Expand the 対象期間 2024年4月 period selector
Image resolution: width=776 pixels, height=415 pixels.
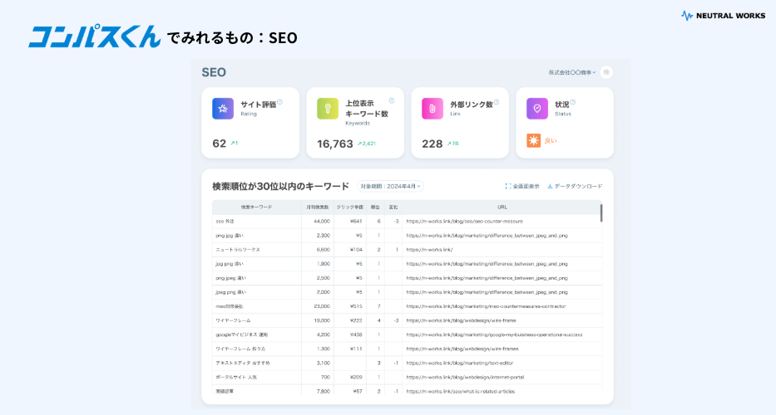(390, 187)
